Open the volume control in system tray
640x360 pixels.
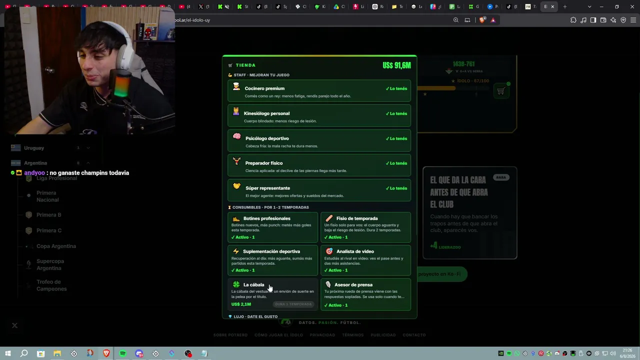click(x=613, y=353)
